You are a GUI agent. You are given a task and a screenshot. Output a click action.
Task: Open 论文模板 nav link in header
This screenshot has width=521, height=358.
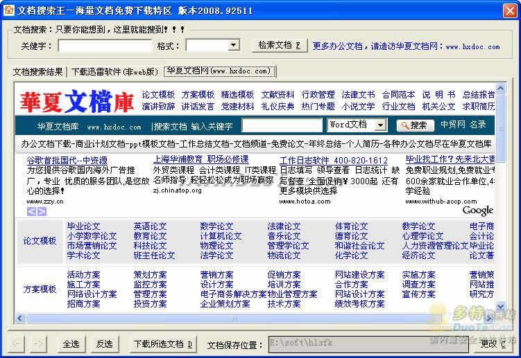(158, 95)
